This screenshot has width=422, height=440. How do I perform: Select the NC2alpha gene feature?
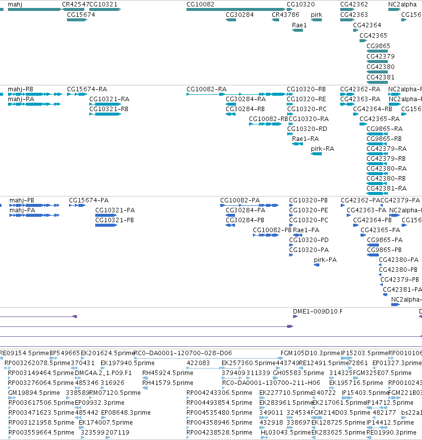[x=394, y=9]
